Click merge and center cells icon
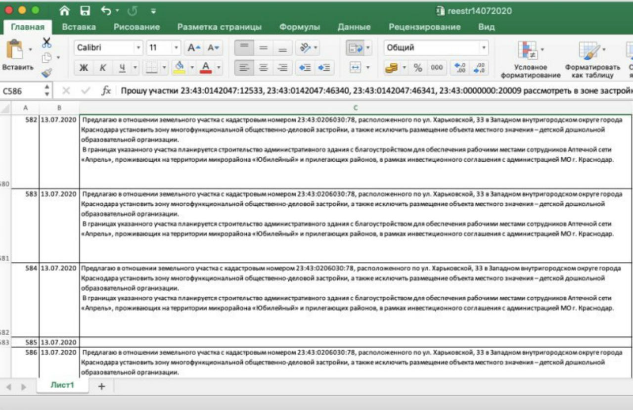The height and width of the screenshot is (410, 633). 355,68
